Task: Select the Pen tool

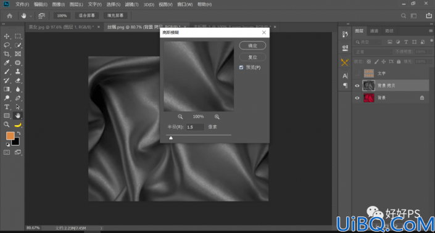Action: [x=18, y=98]
